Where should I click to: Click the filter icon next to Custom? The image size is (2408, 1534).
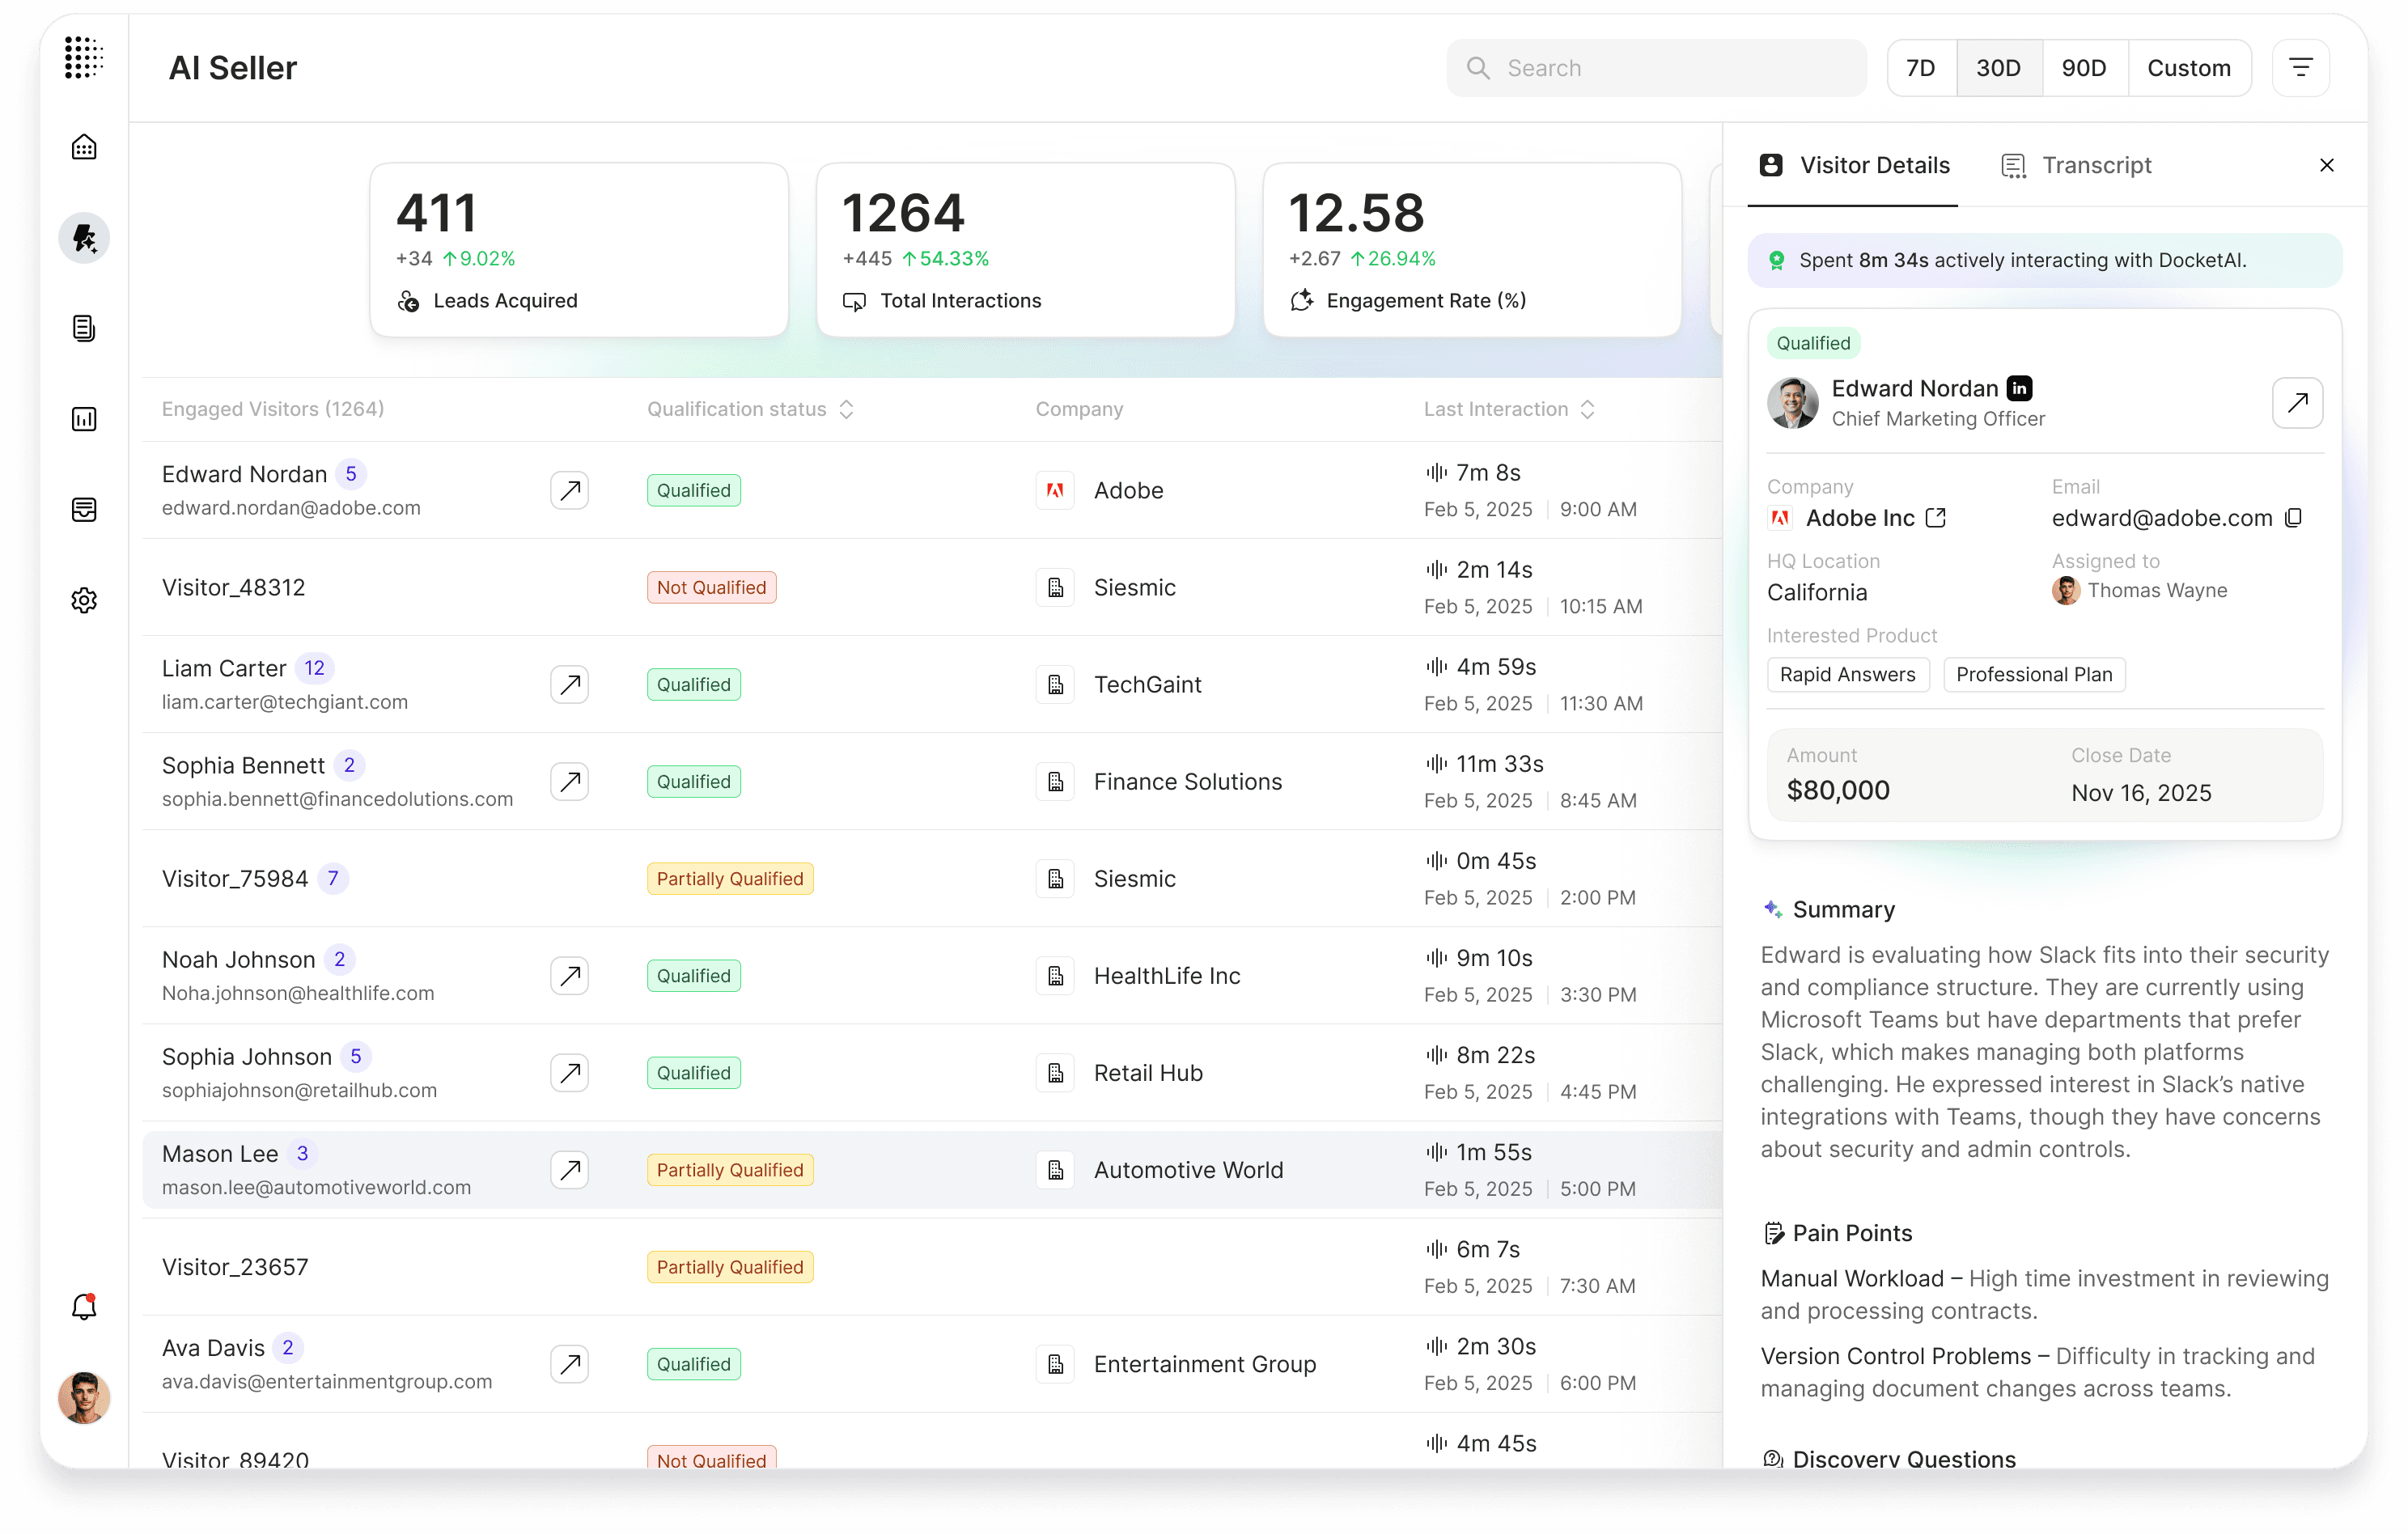pos(2300,68)
